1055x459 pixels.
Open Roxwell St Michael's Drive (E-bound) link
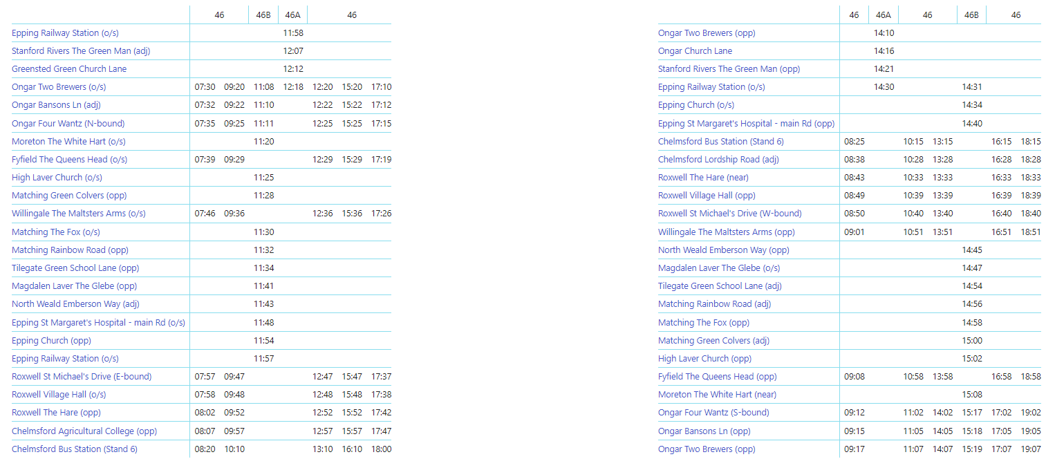pyautogui.click(x=82, y=377)
